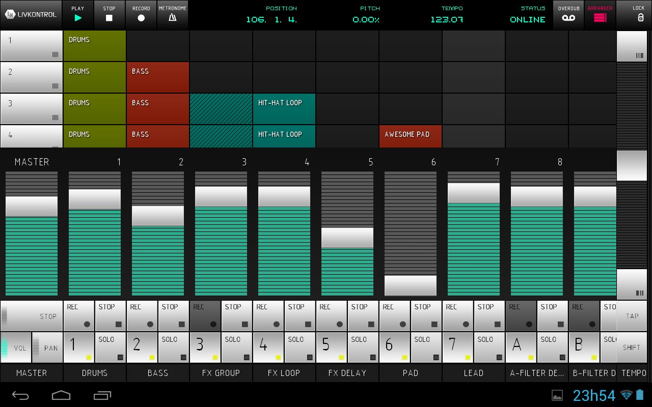
Task: Arm REC on Pad track
Action: [x=395, y=315]
